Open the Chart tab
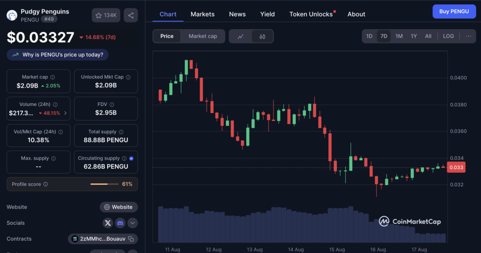This screenshot has width=481, height=253. click(168, 14)
